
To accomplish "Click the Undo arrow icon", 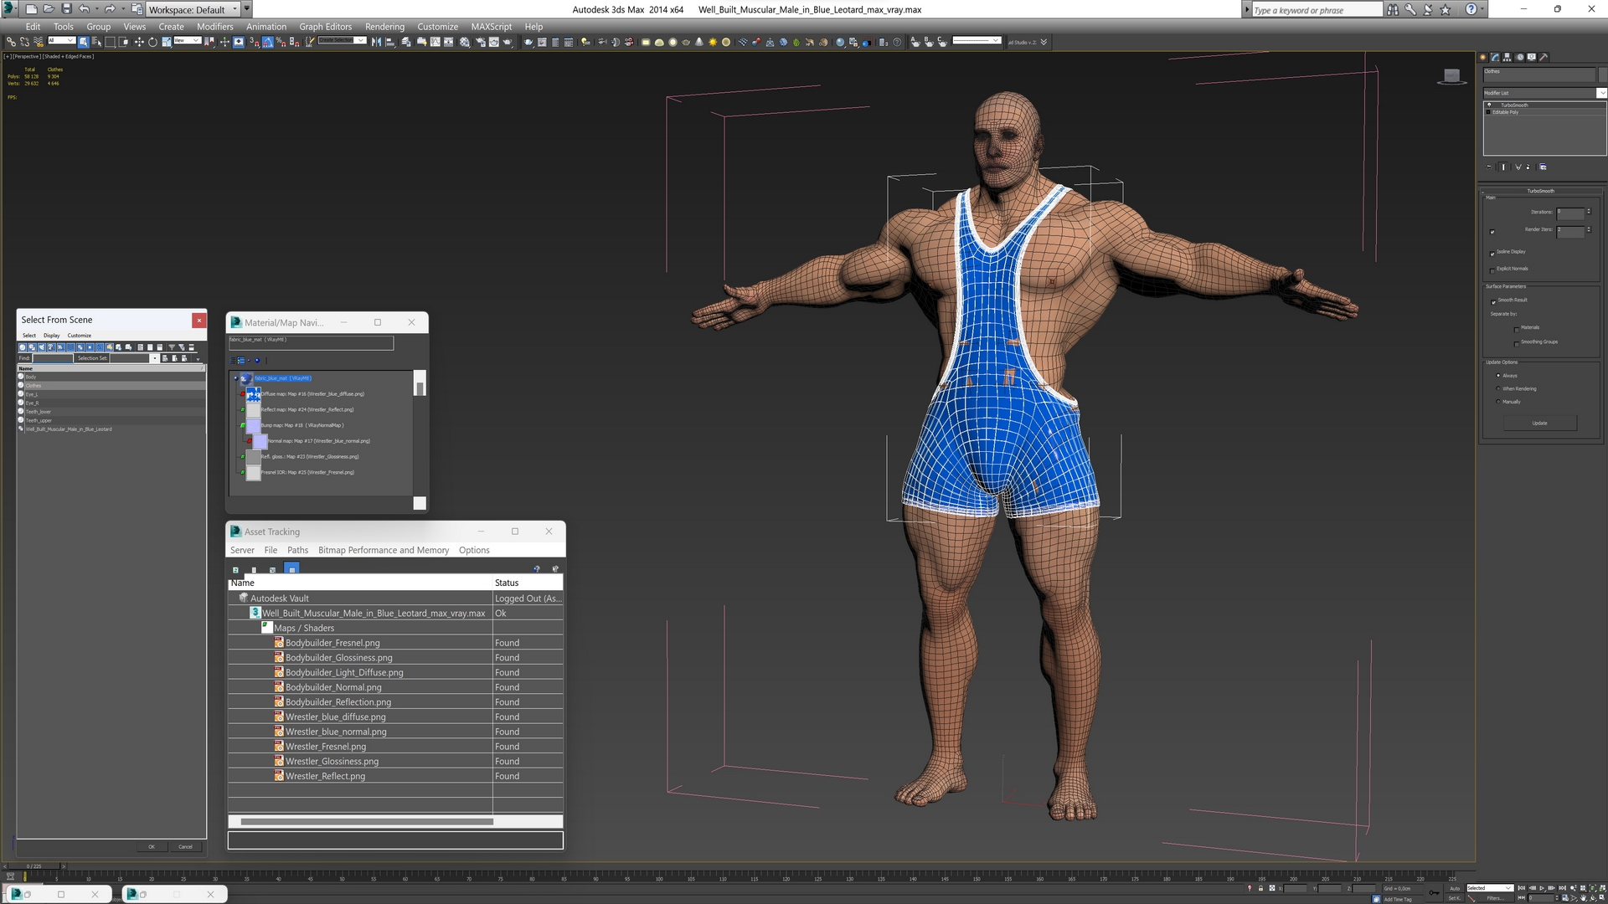I will pyautogui.click(x=84, y=9).
